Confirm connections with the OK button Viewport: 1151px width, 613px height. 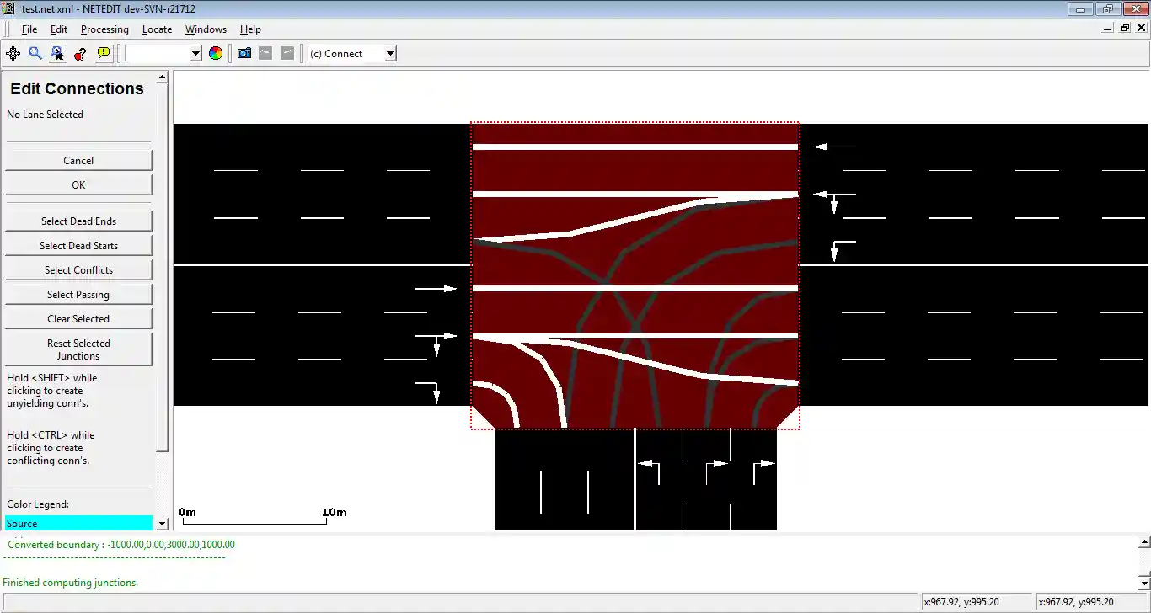pos(78,184)
